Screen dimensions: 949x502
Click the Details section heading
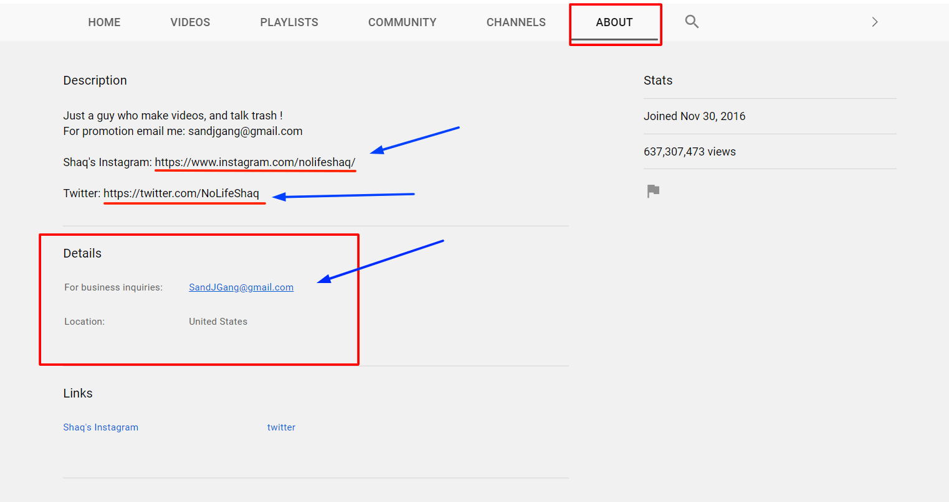82,253
